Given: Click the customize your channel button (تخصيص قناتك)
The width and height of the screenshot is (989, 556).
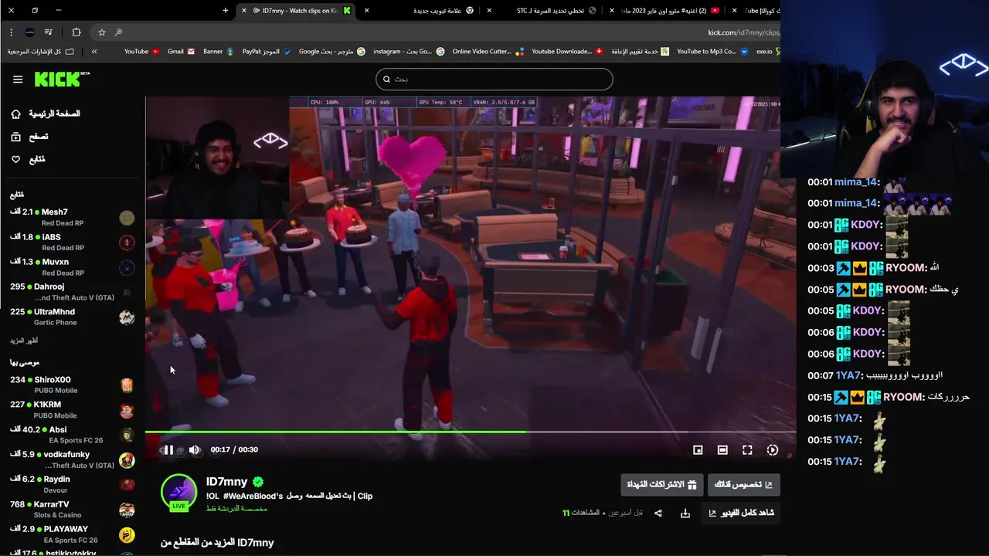Looking at the screenshot, I should coord(743,485).
